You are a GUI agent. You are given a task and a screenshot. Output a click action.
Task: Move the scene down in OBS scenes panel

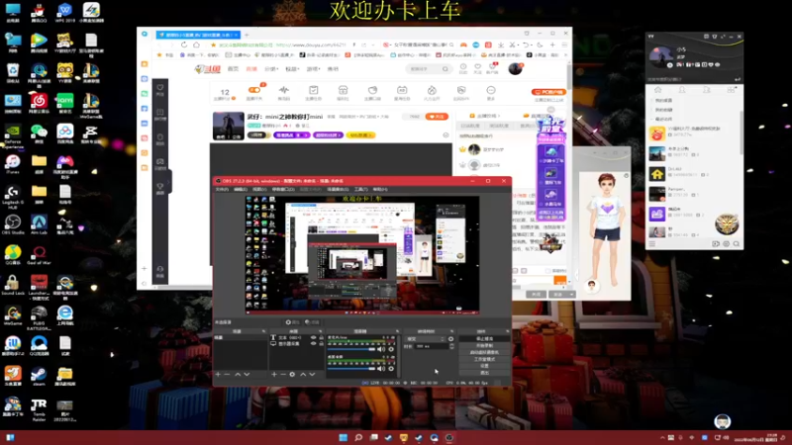click(x=247, y=375)
